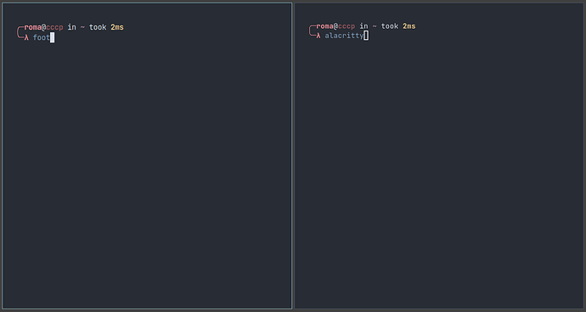Click the typed 'alacritty' command text
Viewport: 586px width, 312px height.
344,36
